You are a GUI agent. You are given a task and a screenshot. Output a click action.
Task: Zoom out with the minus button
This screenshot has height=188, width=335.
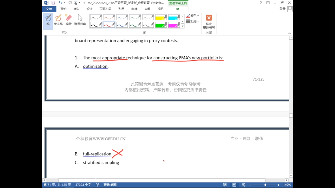[x=250, y=185]
